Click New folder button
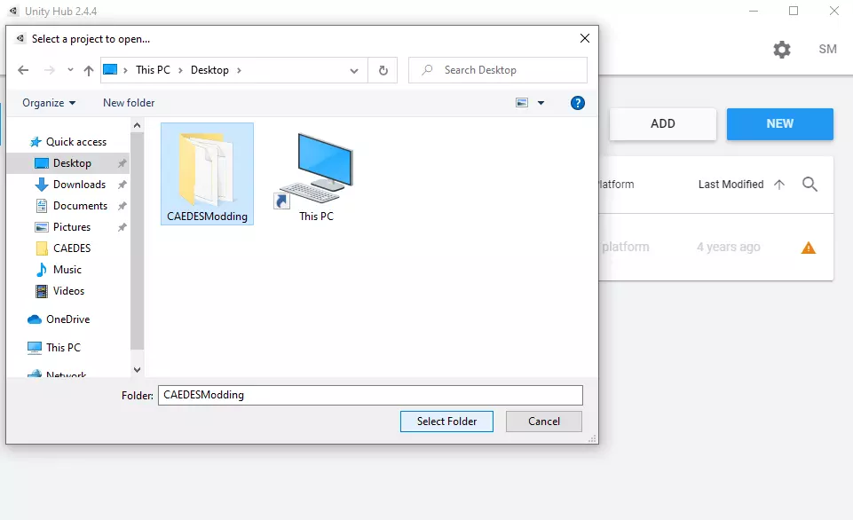Viewport: 853px width, 520px height. coord(129,103)
